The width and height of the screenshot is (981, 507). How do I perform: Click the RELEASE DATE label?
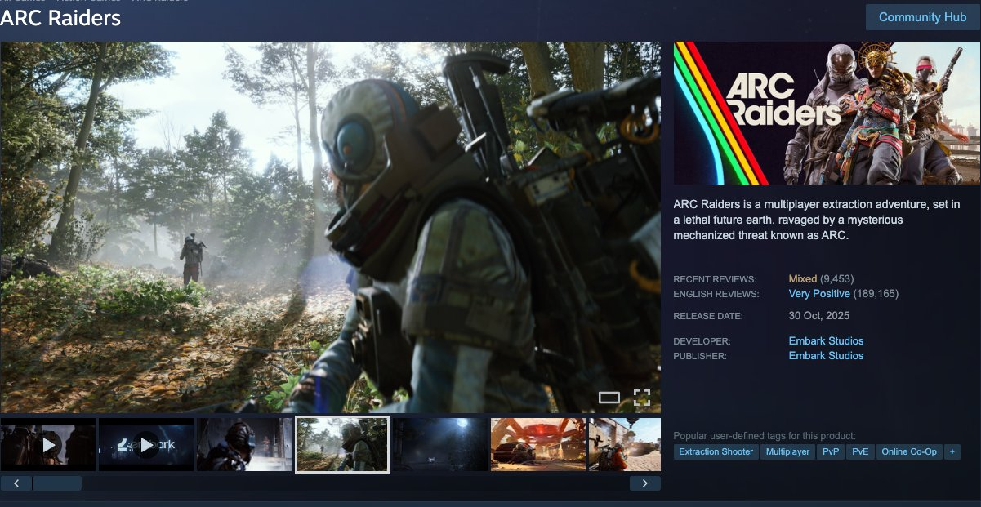pyautogui.click(x=708, y=316)
